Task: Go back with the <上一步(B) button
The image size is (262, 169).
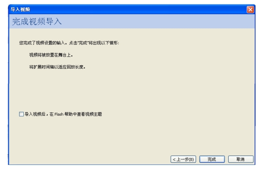Action: click(183, 159)
